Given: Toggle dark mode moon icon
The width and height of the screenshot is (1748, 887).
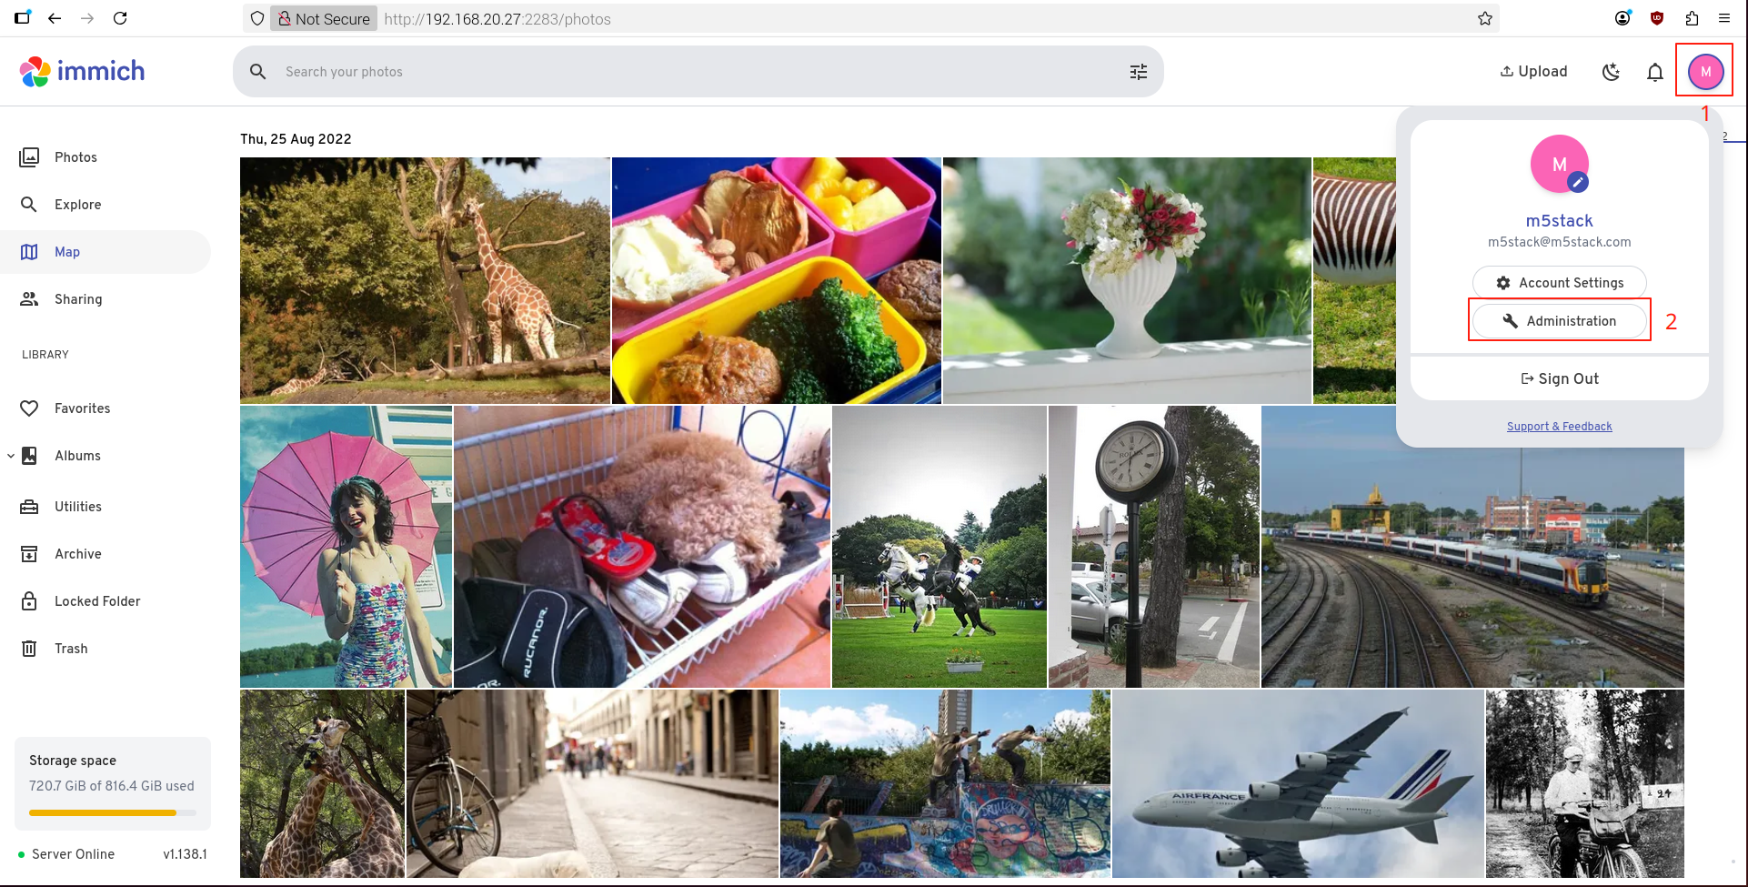Looking at the screenshot, I should pyautogui.click(x=1611, y=72).
